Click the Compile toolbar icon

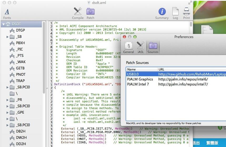tap(78, 13)
